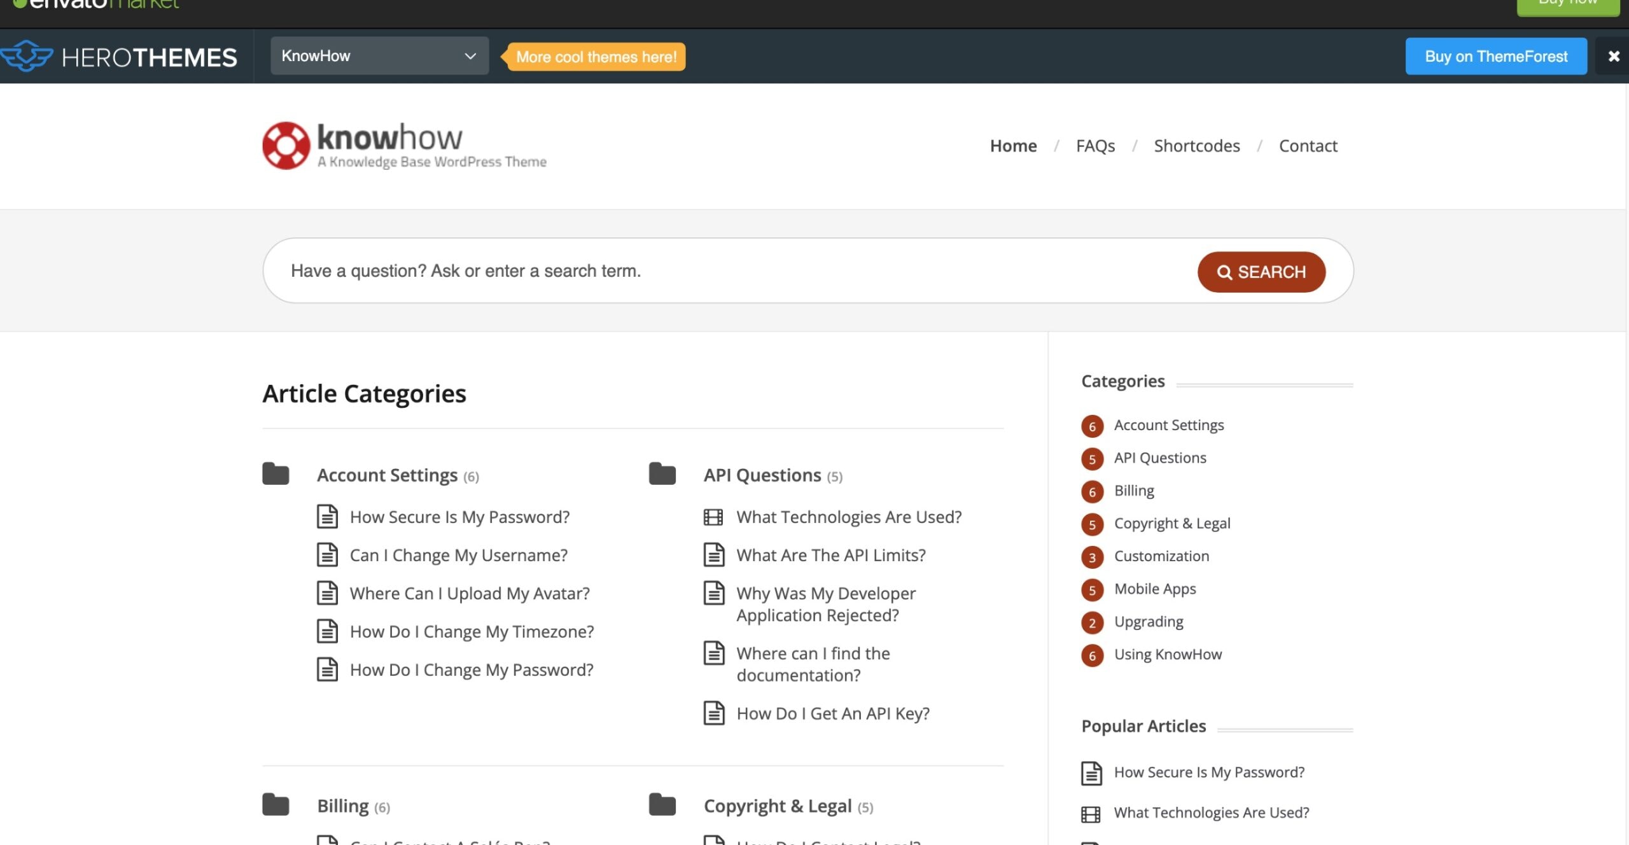Click the Copyright & Legal folder icon
The height and width of the screenshot is (845, 1629).
click(662, 805)
